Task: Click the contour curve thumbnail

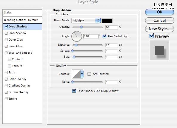Action: point(76,74)
